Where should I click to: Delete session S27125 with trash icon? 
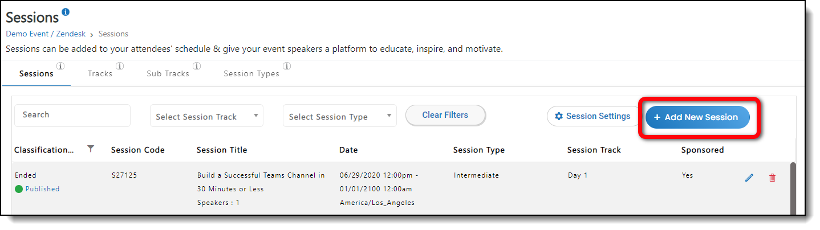point(773,178)
